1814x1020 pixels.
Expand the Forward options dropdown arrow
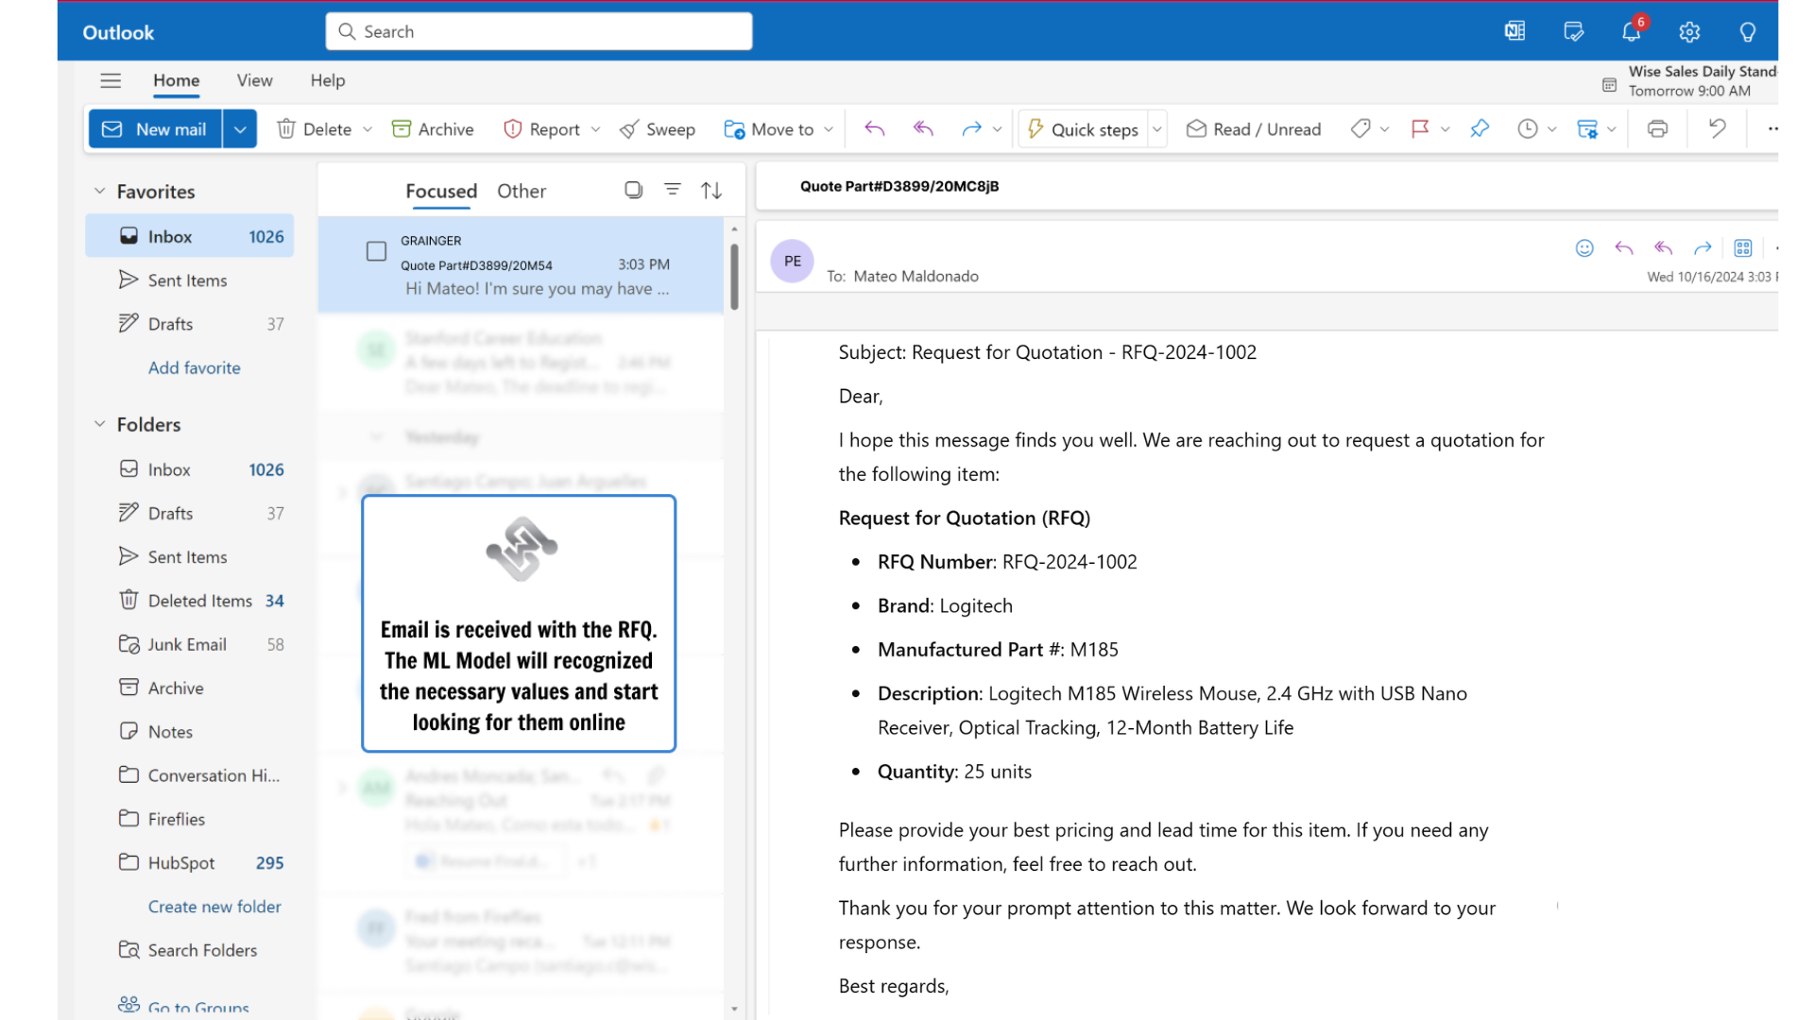pos(997,129)
